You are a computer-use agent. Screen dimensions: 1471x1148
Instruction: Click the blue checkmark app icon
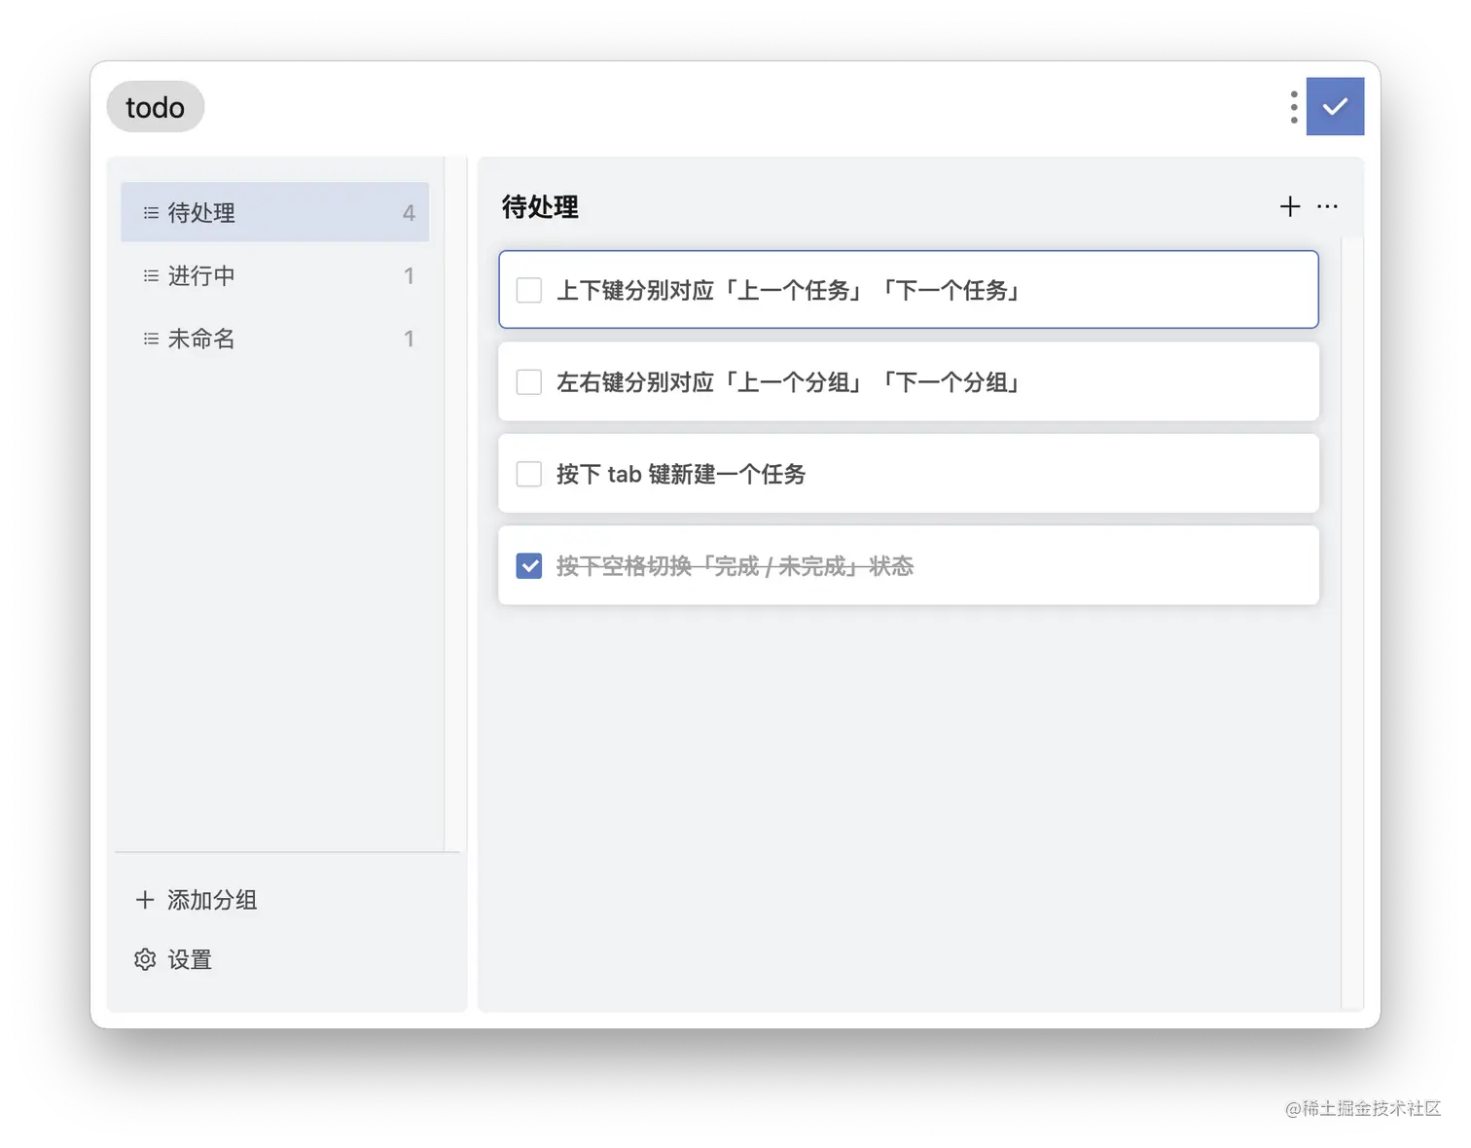pos(1335,106)
